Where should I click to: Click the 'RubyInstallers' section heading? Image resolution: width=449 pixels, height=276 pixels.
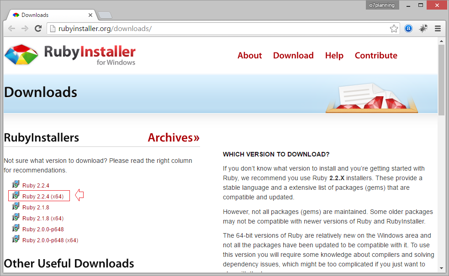pyautogui.click(x=41, y=138)
